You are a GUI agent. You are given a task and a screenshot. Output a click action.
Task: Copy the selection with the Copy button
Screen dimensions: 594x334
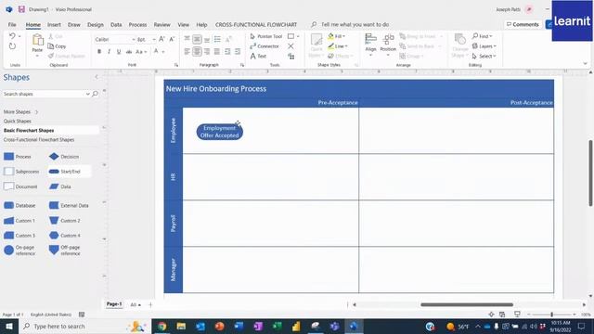(x=58, y=46)
